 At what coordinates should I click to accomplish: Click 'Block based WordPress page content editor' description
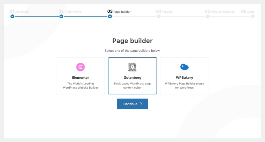click(x=132, y=85)
